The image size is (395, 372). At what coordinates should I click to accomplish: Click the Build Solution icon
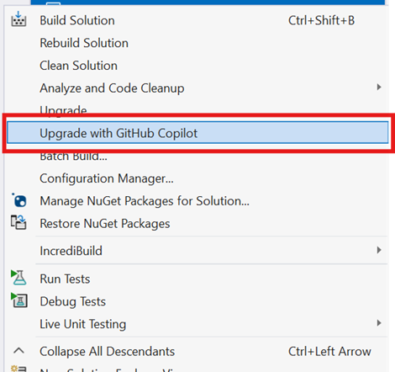(x=18, y=19)
